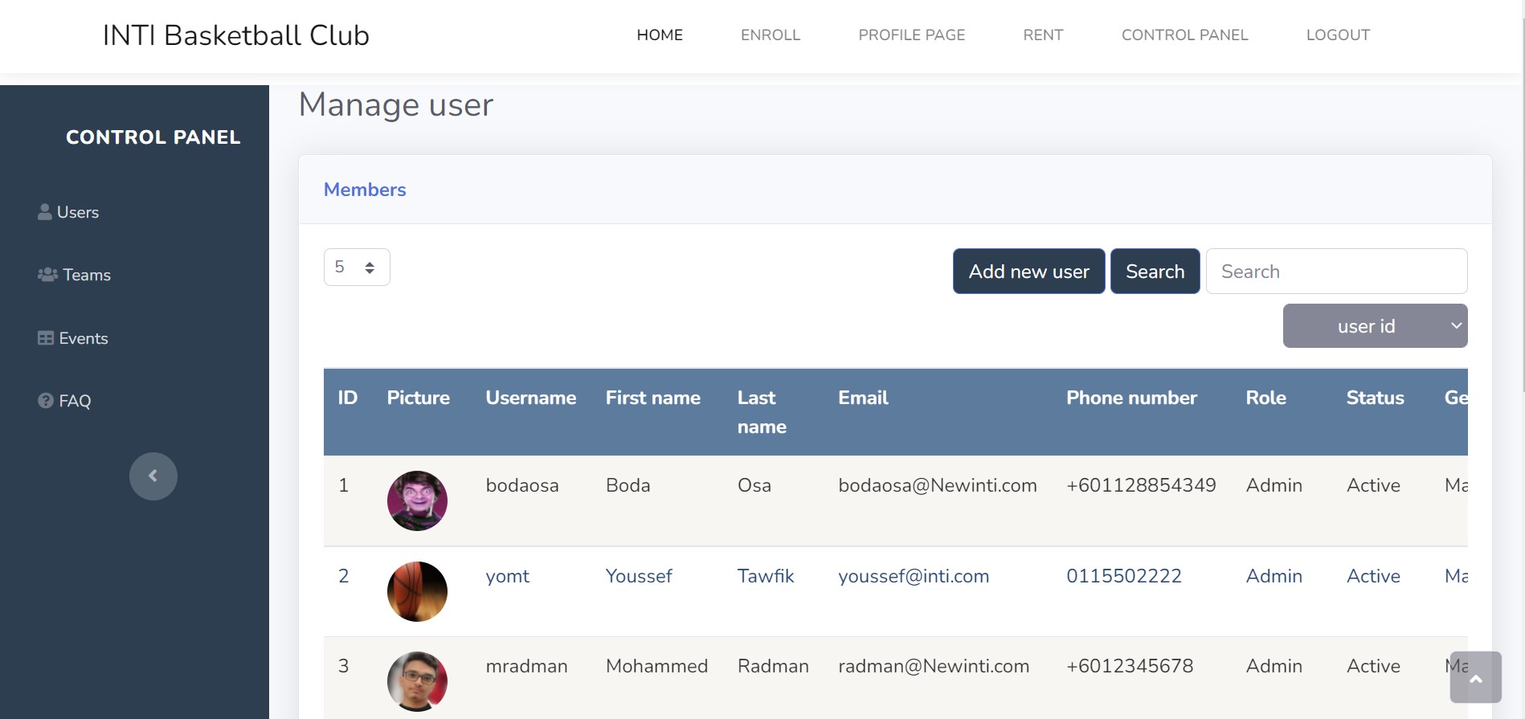This screenshot has width=1525, height=719.
Task: Click first name 'Mohammed'
Action: click(656, 666)
